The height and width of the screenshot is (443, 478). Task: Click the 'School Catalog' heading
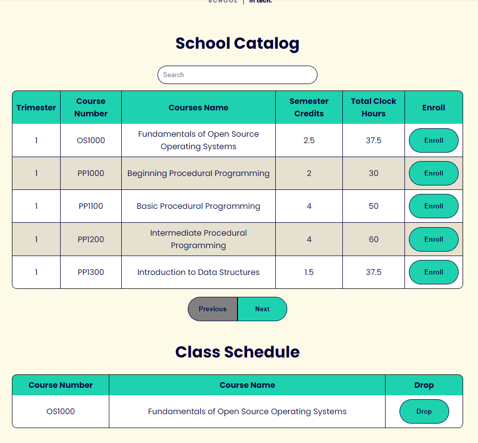(237, 43)
